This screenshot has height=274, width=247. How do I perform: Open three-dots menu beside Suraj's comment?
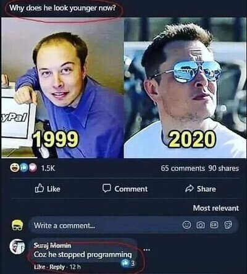coord(146,250)
